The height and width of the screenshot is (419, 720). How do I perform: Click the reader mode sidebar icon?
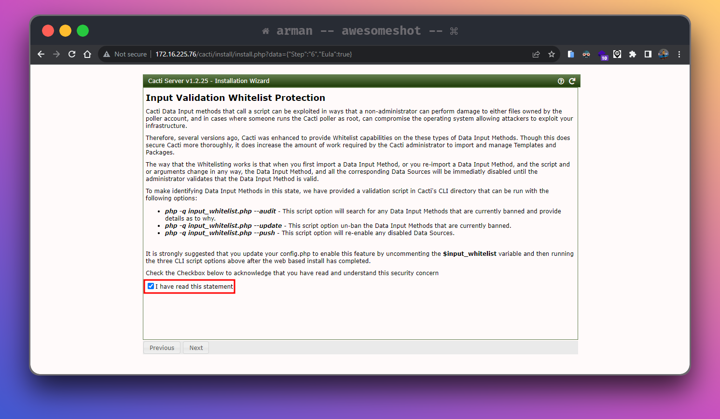[x=648, y=54]
